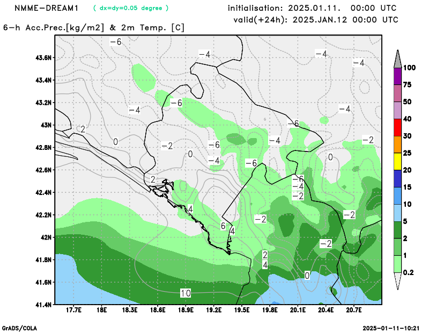Viewport: 429px width, 332px height.
Task: Select the initialisation date text 2025.01.11. 00:00 UTC
Action: [x=342, y=8]
